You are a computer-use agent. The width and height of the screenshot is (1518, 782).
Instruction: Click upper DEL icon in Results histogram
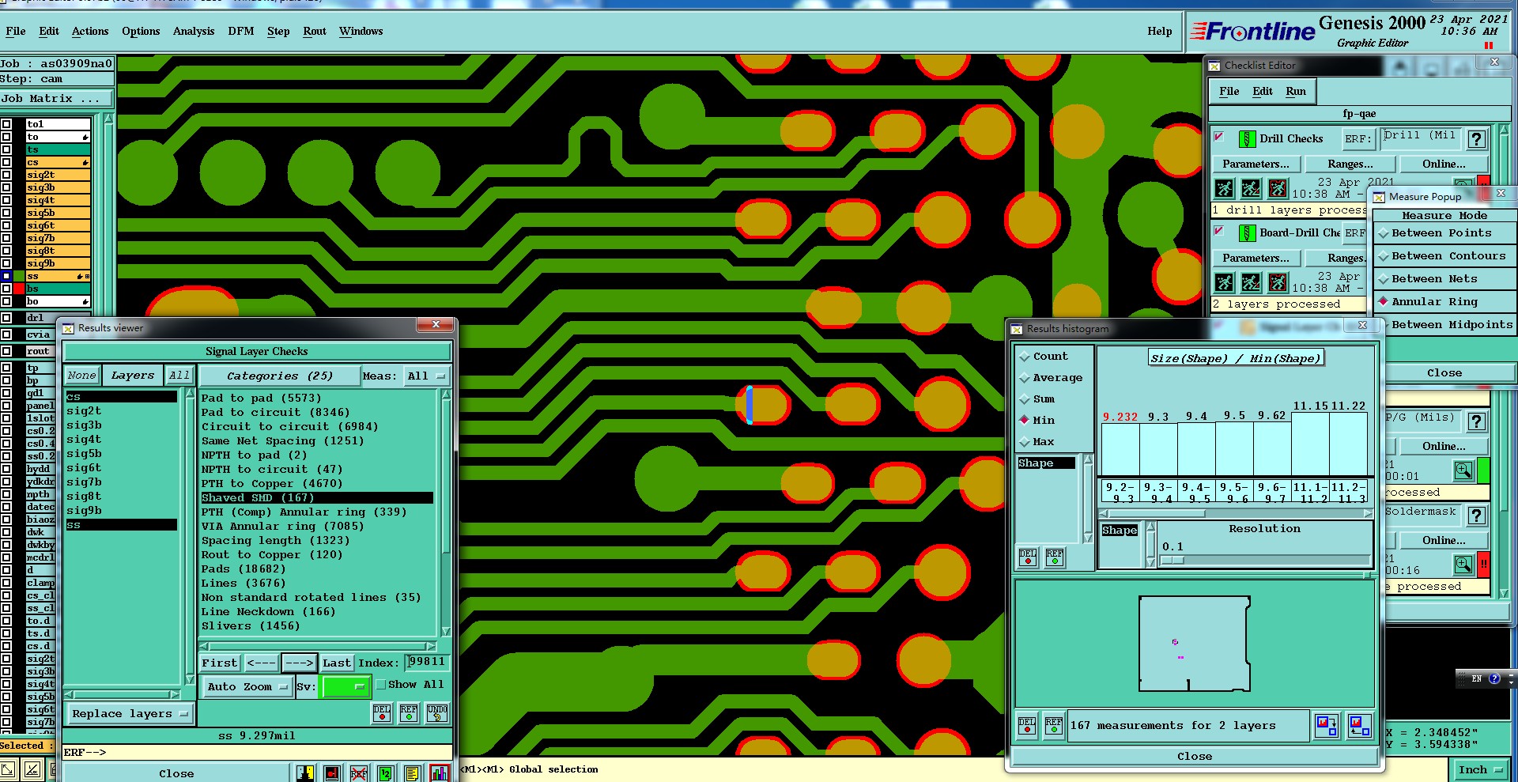(1028, 557)
